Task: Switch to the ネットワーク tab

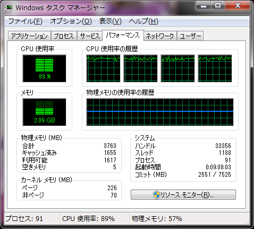Action: (x=160, y=36)
